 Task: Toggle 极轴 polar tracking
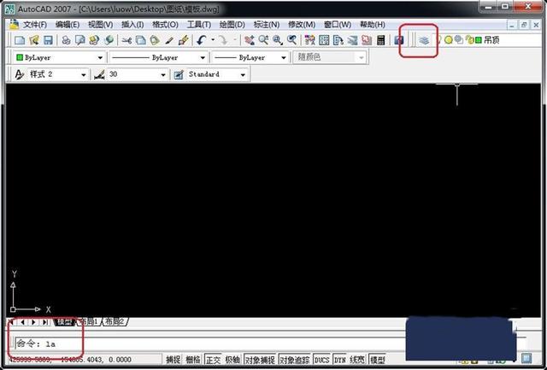point(232,360)
